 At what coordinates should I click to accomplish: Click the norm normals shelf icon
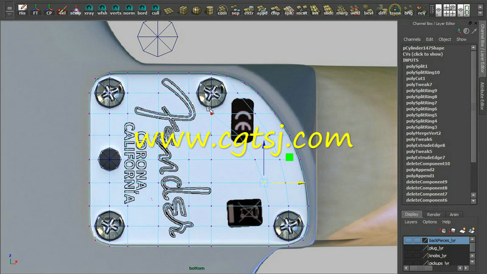129,10
